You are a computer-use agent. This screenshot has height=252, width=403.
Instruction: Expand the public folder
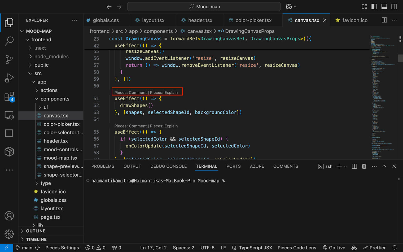point(51,65)
